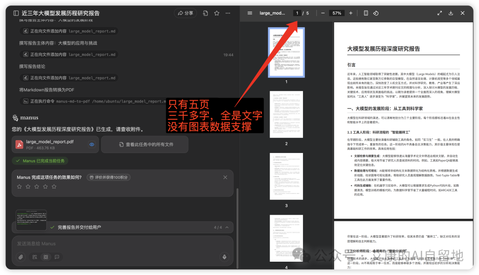Download the PDF file
Viewport: 479px width, 275px height.
451,13
